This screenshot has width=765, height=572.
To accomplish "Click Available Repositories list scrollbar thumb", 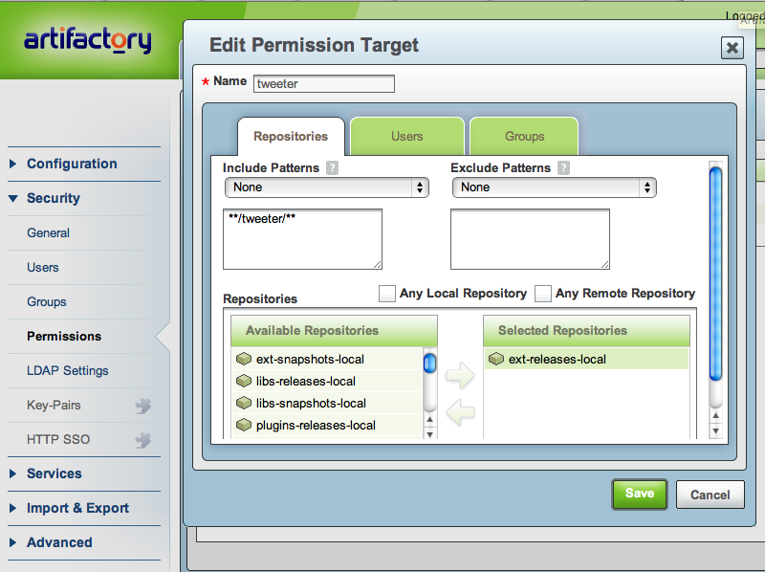I will click(429, 363).
